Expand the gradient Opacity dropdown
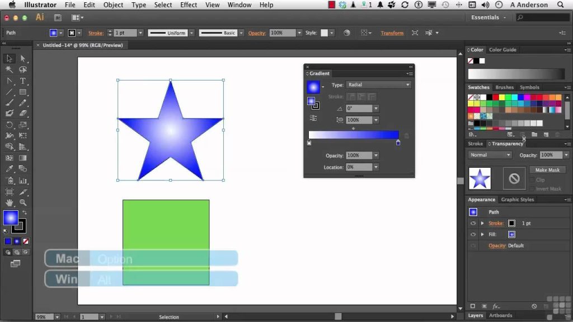The width and height of the screenshot is (573, 322). pos(375,156)
